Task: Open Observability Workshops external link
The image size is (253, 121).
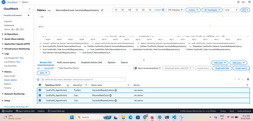Action: pos(16,107)
